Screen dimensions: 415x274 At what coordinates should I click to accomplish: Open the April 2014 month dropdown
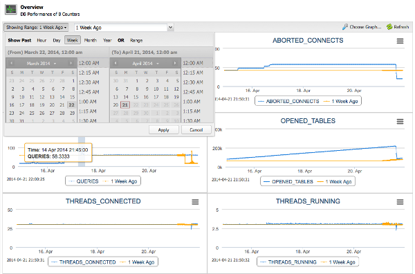[x=158, y=64]
